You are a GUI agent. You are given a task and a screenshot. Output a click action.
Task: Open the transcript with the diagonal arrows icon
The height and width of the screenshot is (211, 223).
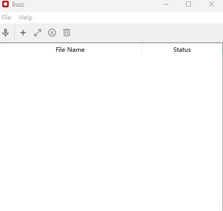pyautogui.click(x=38, y=33)
